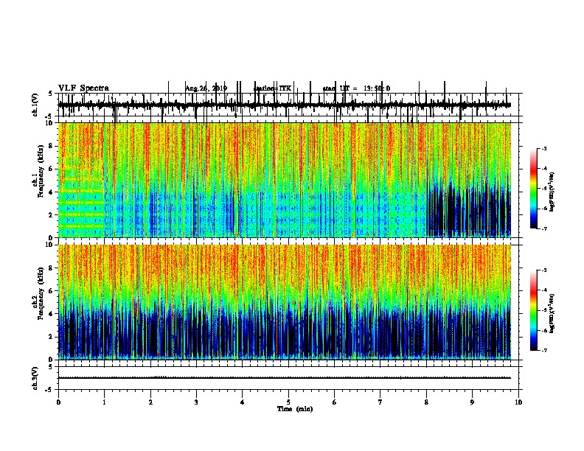Viewport: 584px width, 451px height.
Task: Click the -3 label on ch.1 colorbar
Action: click(x=543, y=148)
